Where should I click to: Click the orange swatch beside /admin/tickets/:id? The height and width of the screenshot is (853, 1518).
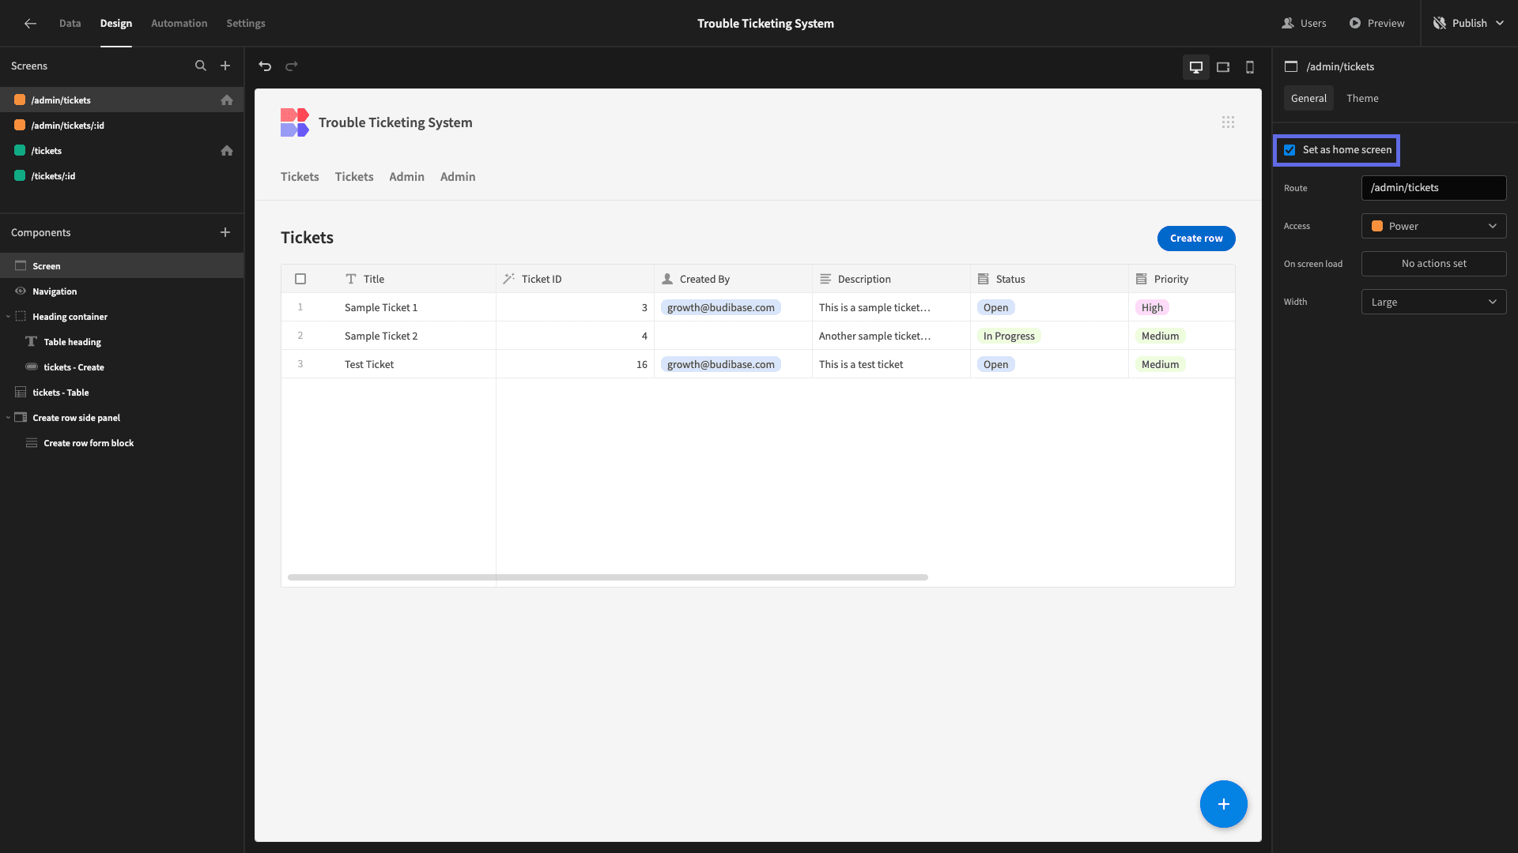(x=20, y=125)
